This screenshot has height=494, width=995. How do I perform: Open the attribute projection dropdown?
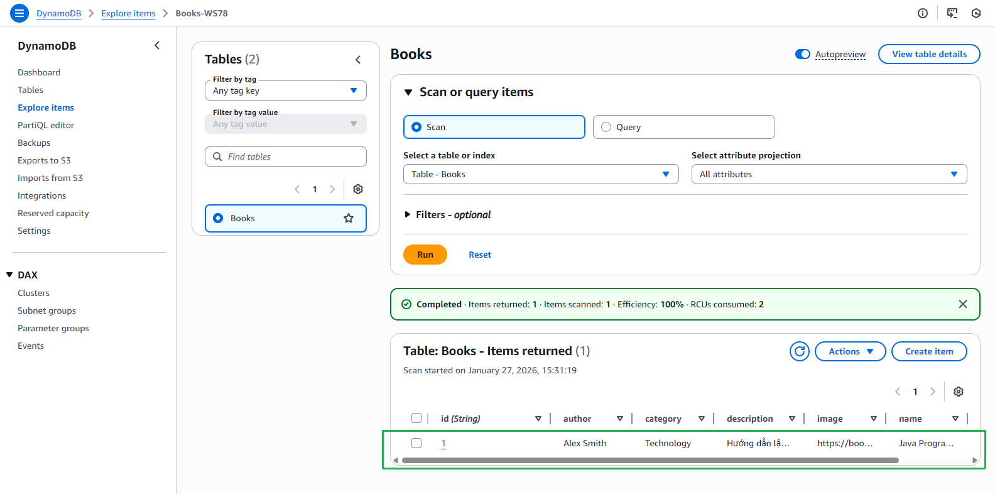coord(829,174)
